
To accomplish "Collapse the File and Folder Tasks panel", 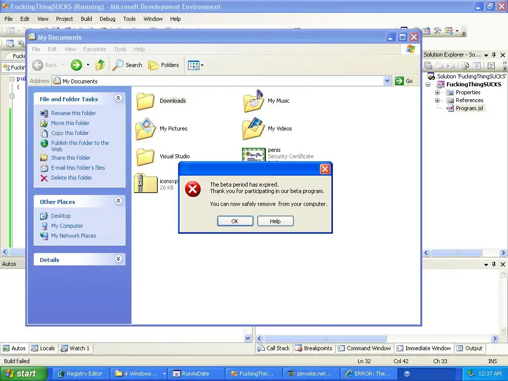I will pyautogui.click(x=118, y=98).
